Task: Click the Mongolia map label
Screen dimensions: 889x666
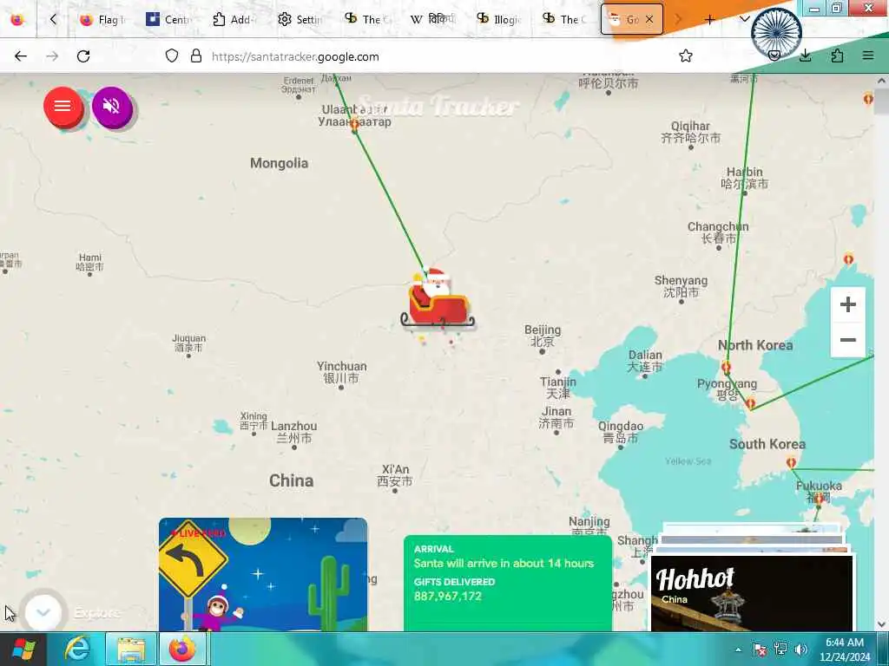Action: pos(279,163)
